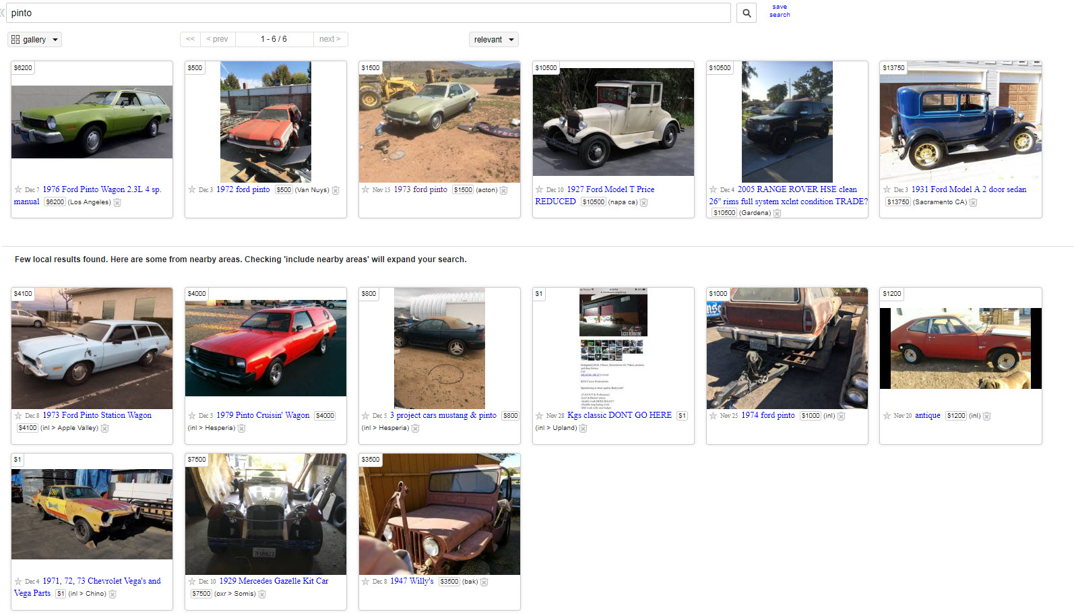Star the 2005 Range Rover HSE listing

click(714, 189)
